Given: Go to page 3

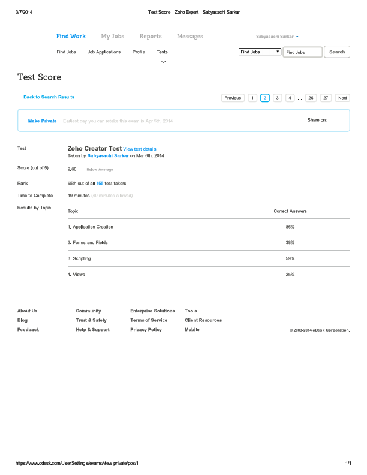Looking at the screenshot, I should [x=278, y=98].
